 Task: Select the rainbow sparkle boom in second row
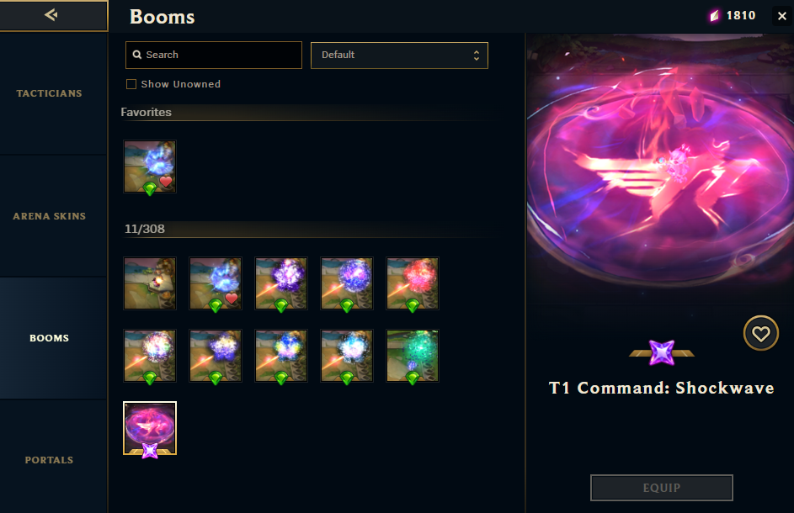coord(150,356)
